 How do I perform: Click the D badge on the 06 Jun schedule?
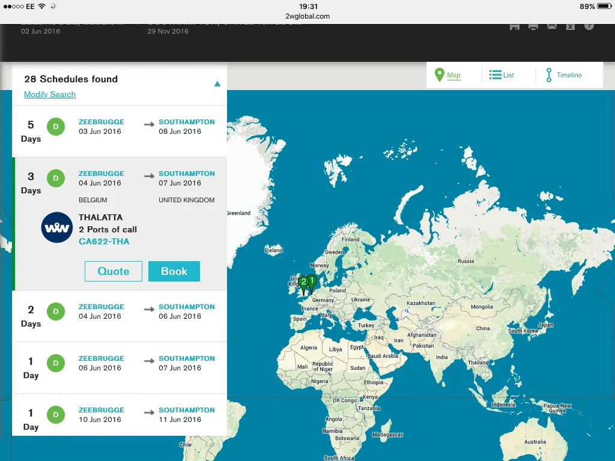(x=56, y=363)
